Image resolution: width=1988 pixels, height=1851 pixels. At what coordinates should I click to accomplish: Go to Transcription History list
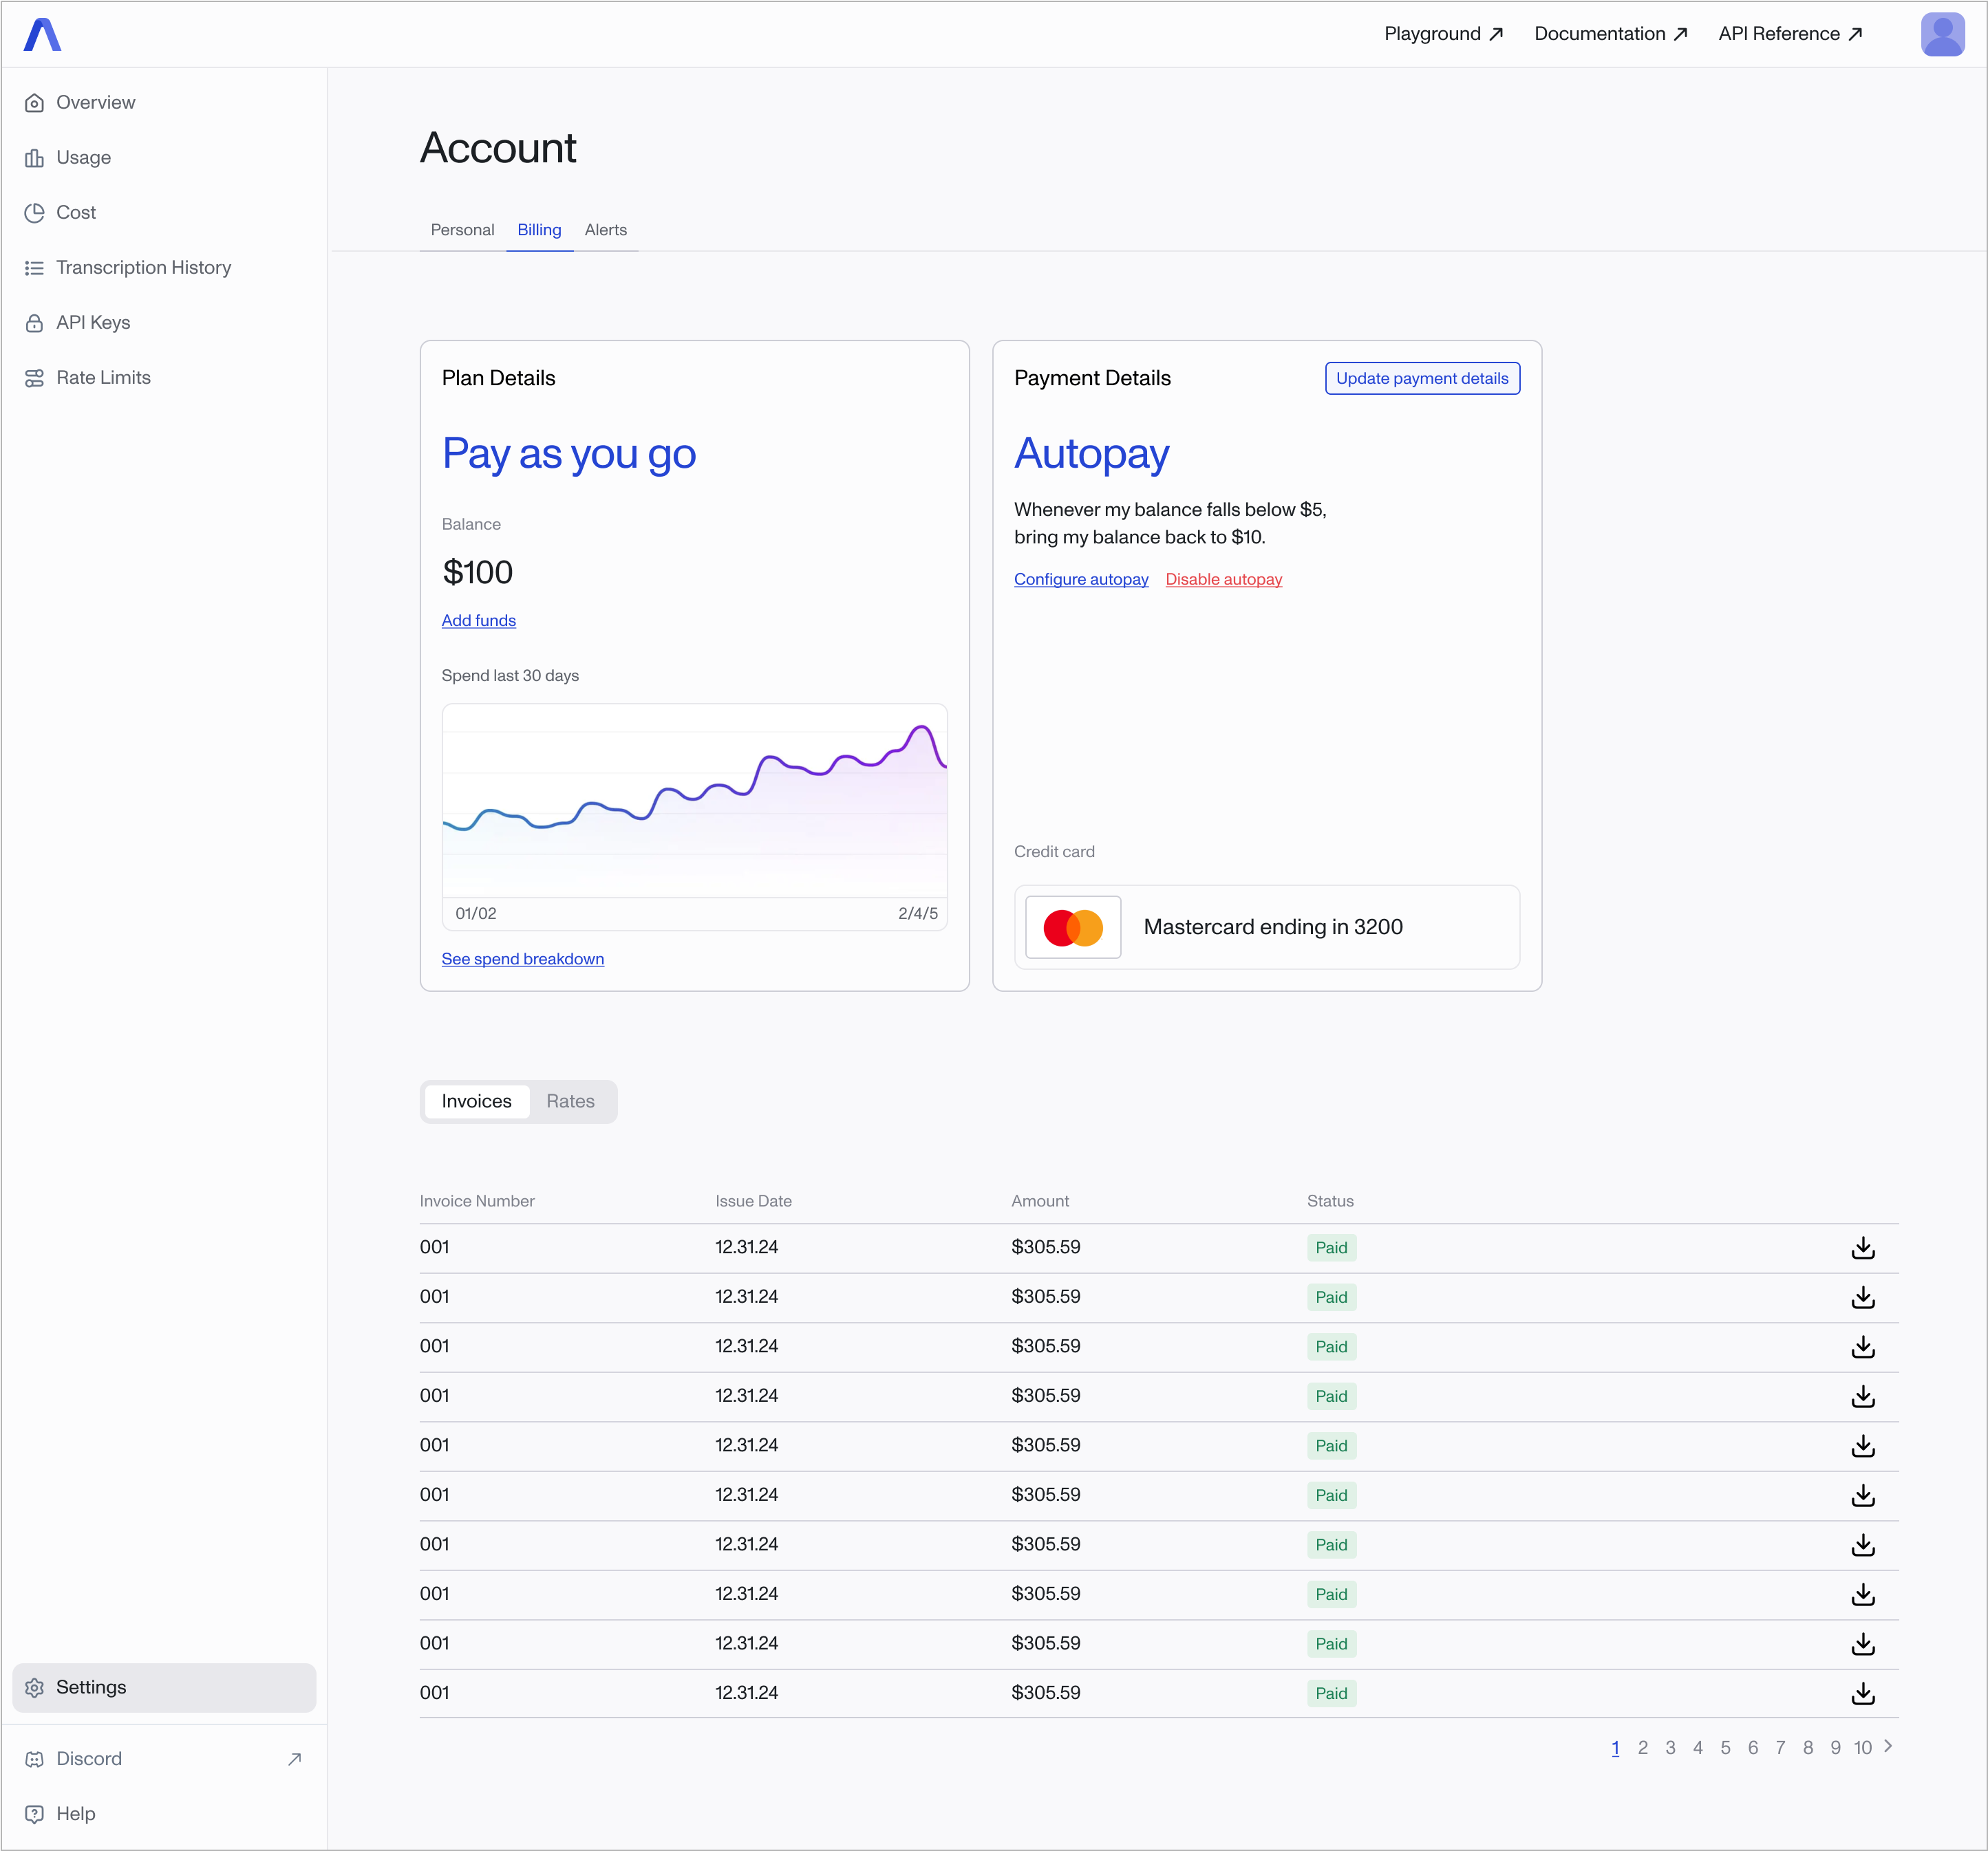tap(143, 268)
